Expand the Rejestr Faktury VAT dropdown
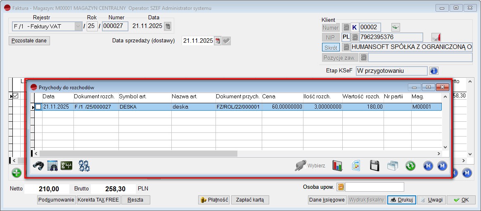481x211 pixels. point(78,26)
